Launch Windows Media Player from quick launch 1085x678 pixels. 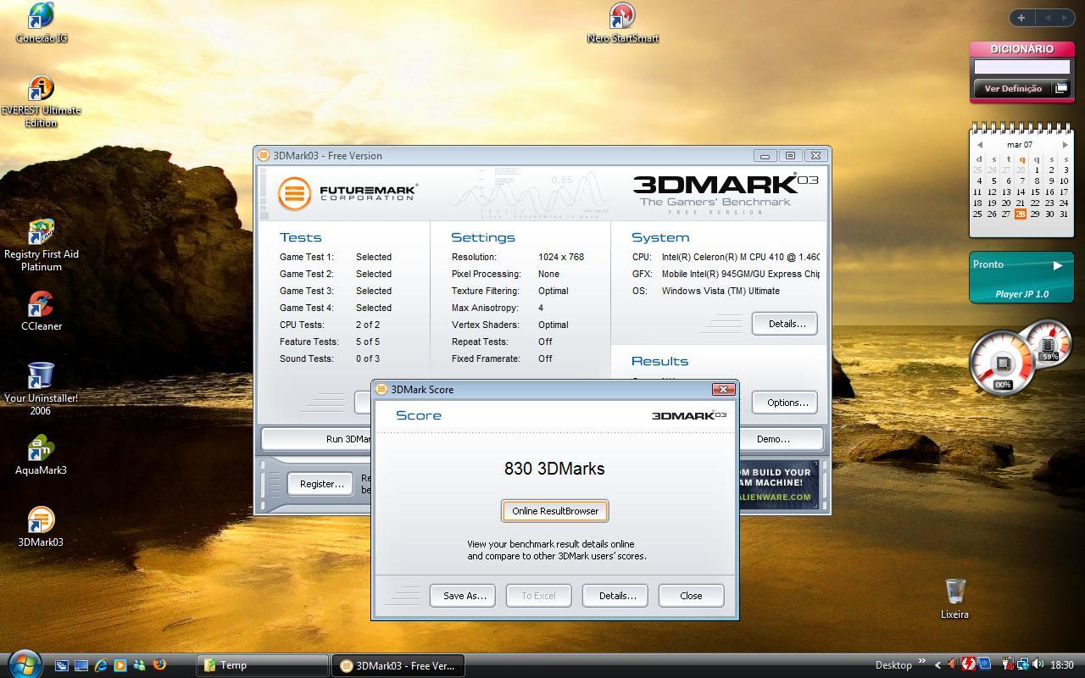pyautogui.click(x=120, y=665)
